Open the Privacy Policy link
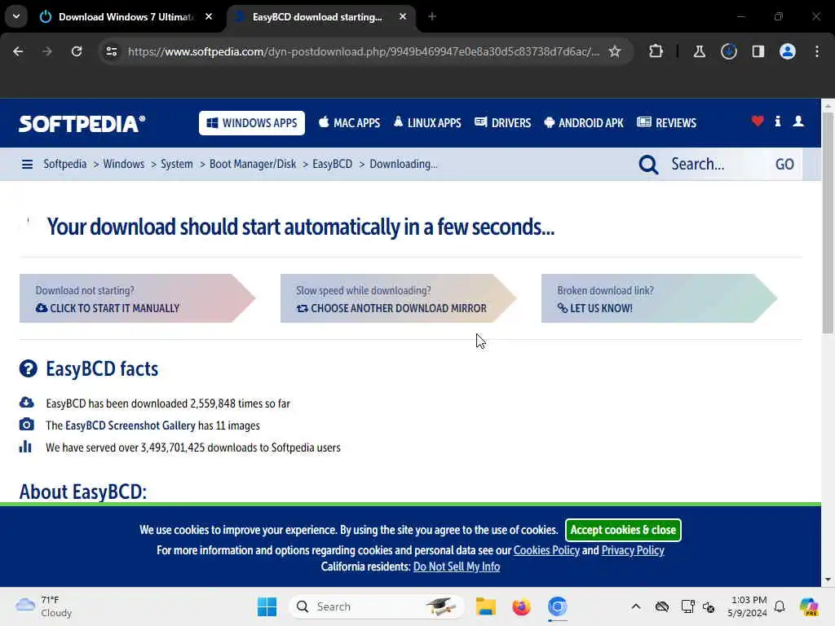Image resolution: width=835 pixels, height=626 pixels. [633, 550]
